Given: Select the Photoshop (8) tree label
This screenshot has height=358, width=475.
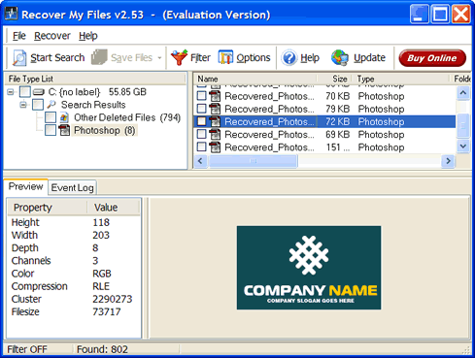Looking at the screenshot, I should coord(105,131).
